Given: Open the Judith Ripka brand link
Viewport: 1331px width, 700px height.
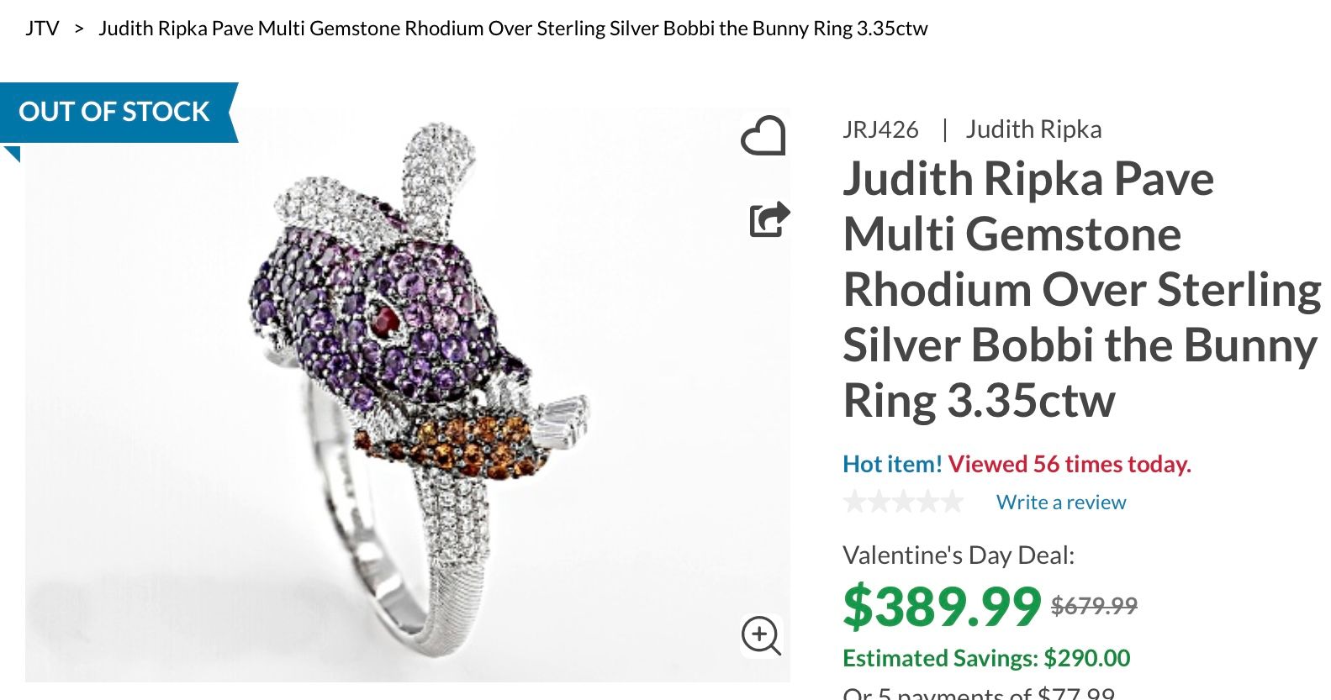Looking at the screenshot, I should (x=1033, y=129).
